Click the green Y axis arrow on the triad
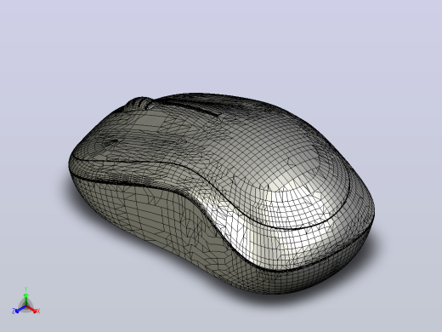442x332 pixels. point(25,299)
